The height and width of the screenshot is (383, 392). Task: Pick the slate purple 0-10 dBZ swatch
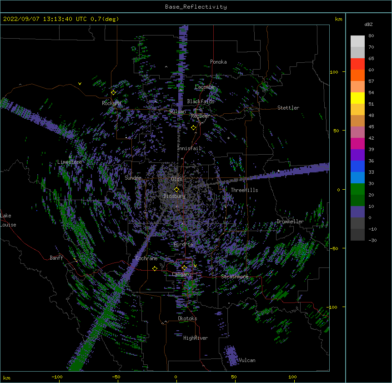tap(357, 212)
